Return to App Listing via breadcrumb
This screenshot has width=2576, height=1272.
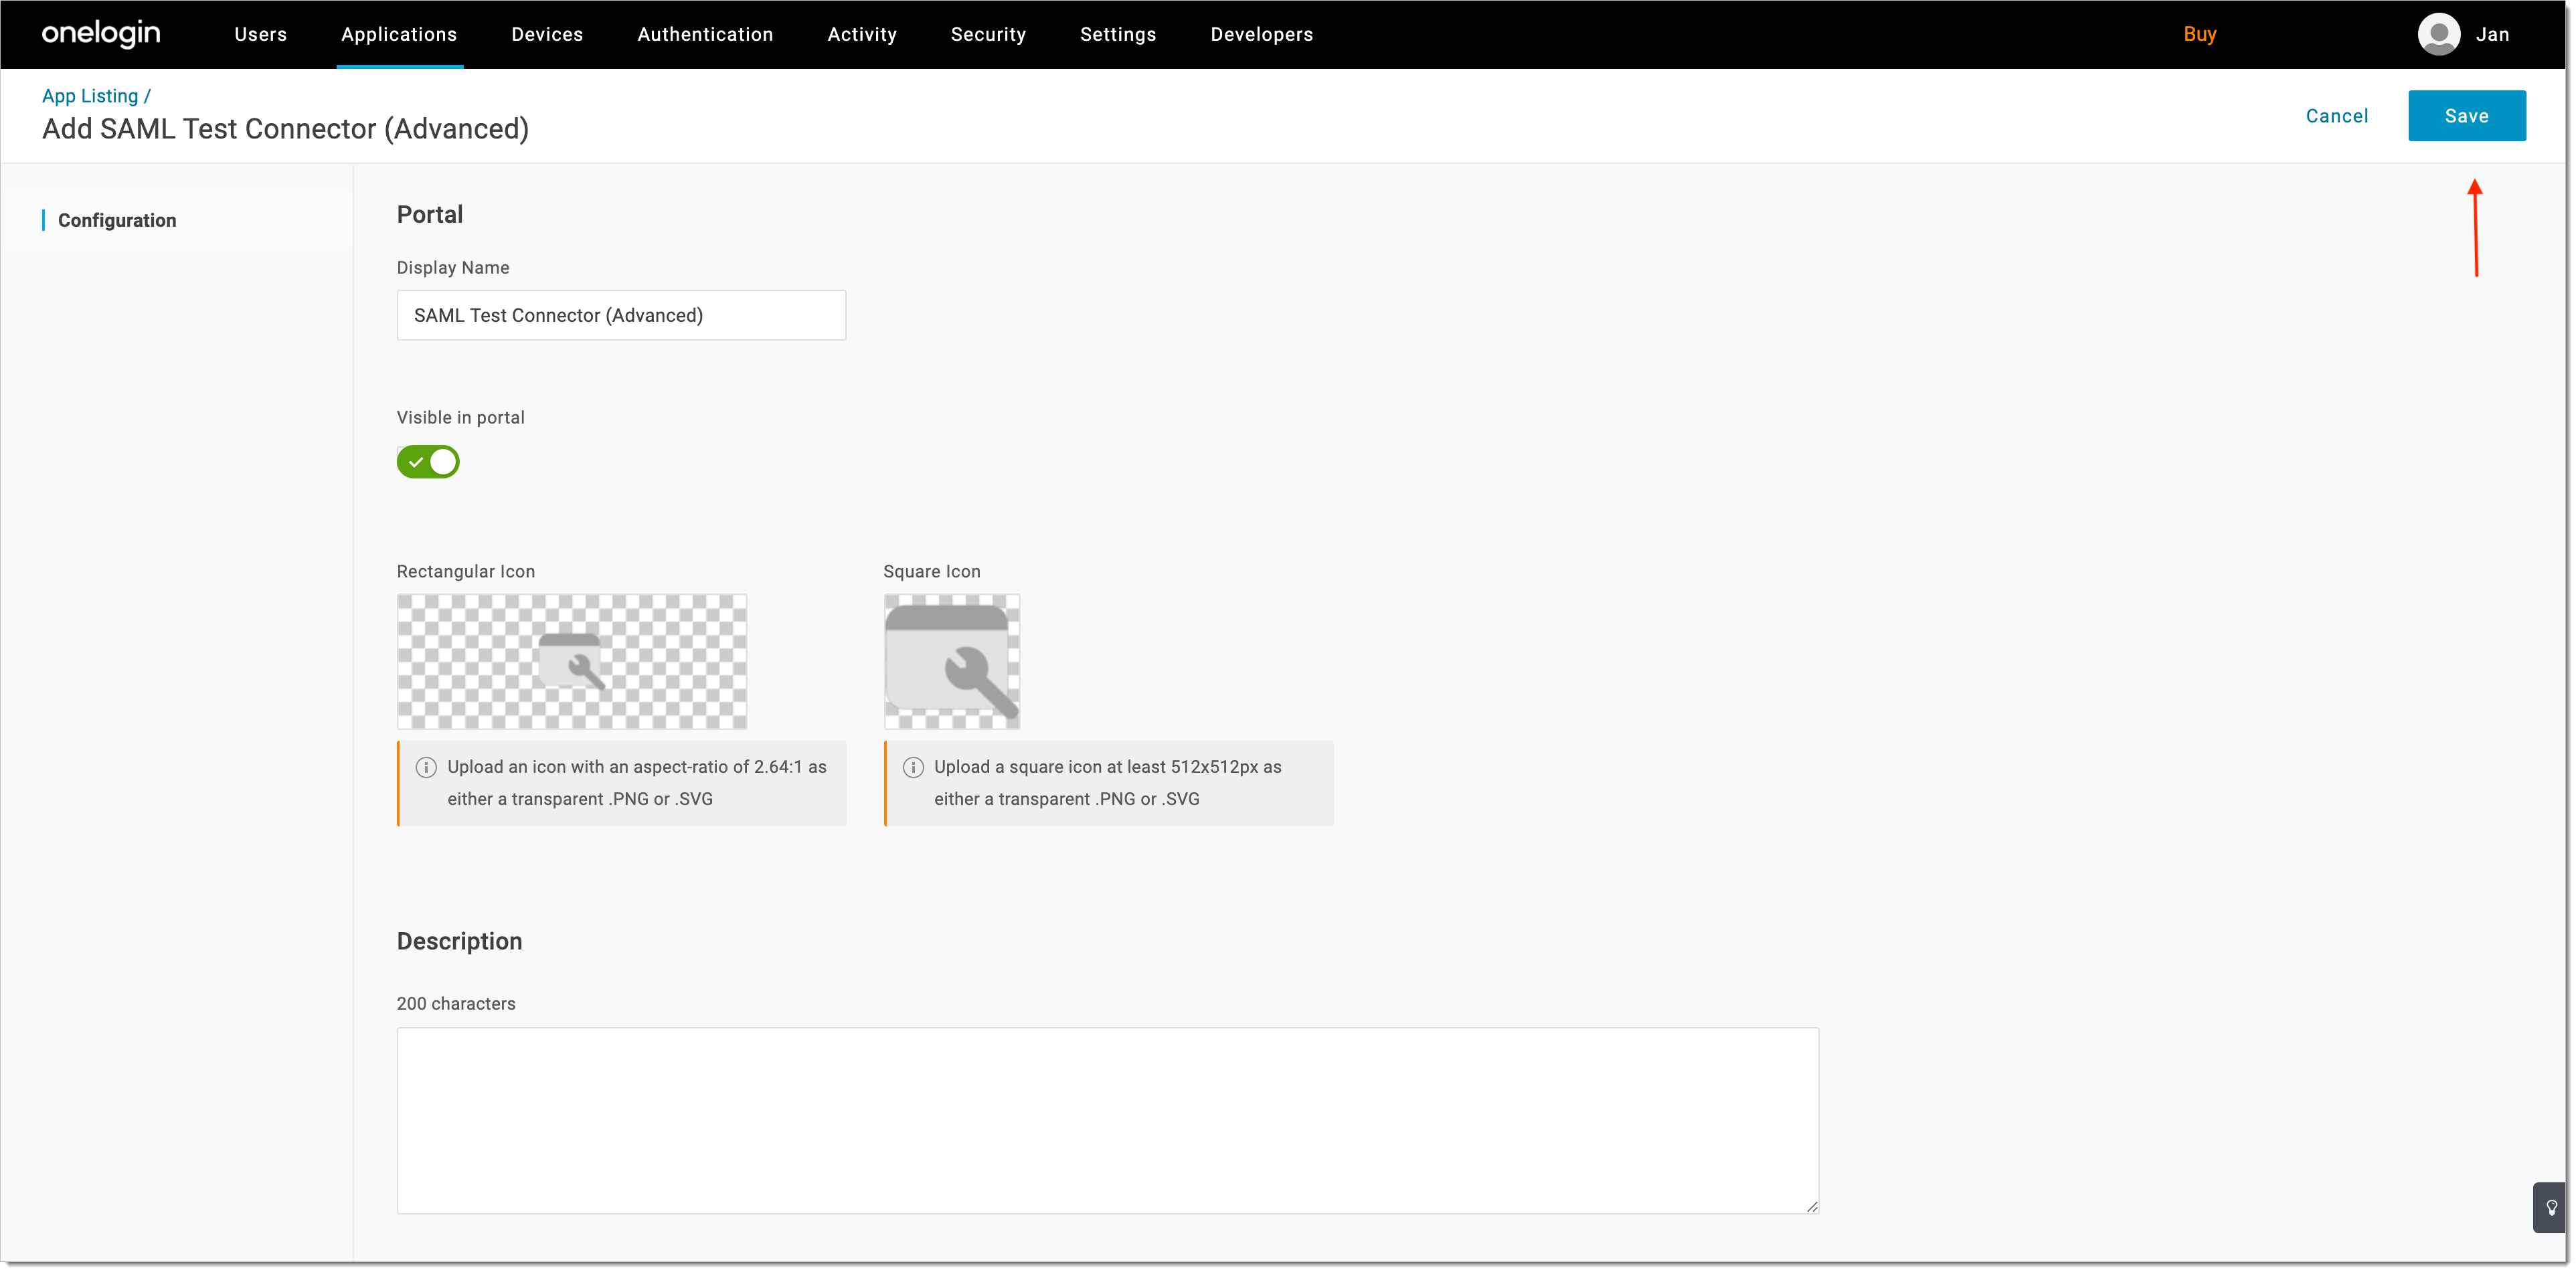[x=89, y=95]
